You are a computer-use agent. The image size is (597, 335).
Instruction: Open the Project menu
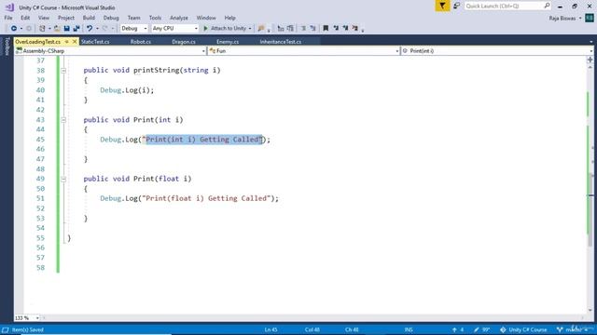point(66,18)
